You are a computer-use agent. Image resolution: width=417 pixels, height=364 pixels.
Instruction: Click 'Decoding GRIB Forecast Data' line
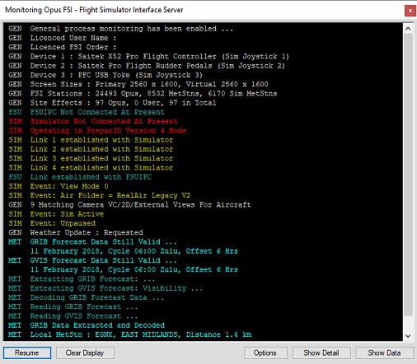tap(86, 297)
